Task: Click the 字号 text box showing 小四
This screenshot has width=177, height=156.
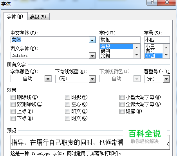Action: [x=157, y=40]
